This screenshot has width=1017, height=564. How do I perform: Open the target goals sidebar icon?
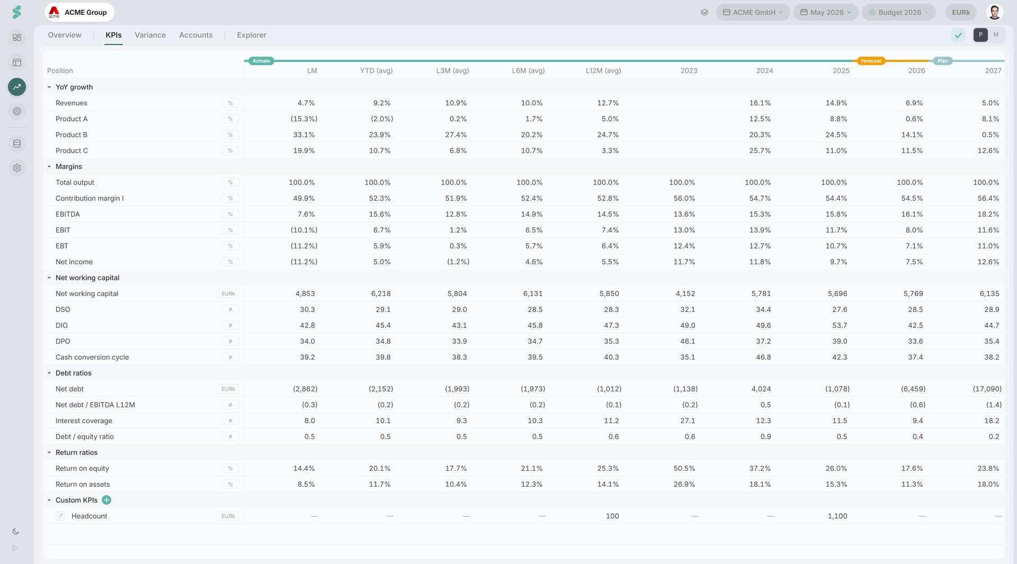click(17, 111)
